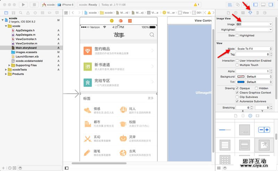Open ViewController.m file
The height and width of the screenshot is (171, 278).
click(26, 43)
